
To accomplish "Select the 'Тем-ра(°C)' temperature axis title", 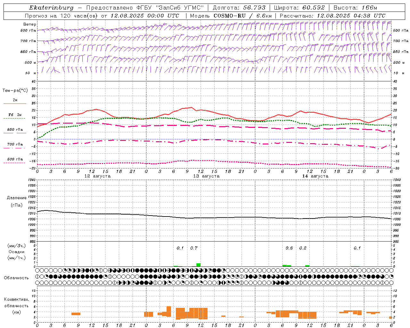I will [x=15, y=91].
